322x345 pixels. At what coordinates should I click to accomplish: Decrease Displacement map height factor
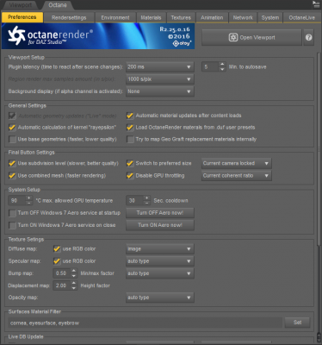point(74,288)
